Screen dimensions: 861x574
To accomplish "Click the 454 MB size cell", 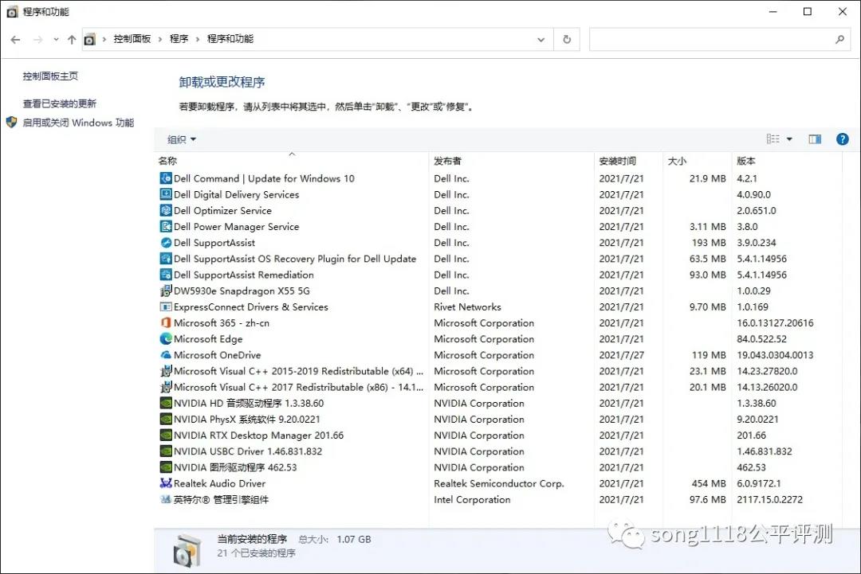I will [709, 483].
